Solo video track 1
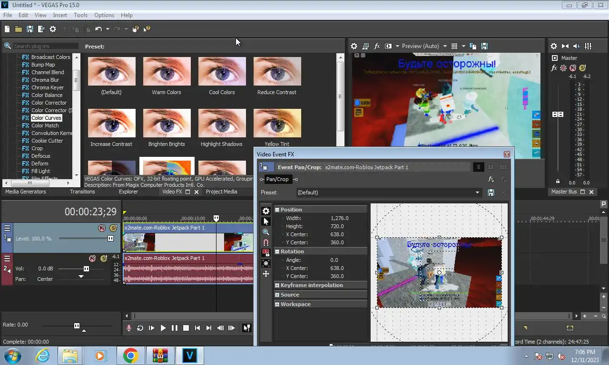Viewport: 609px width, 365px height. (113, 228)
